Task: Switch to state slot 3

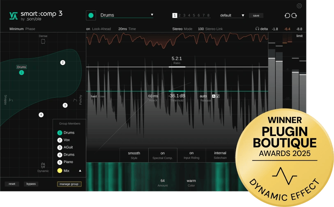Action: click(x=184, y=15)
